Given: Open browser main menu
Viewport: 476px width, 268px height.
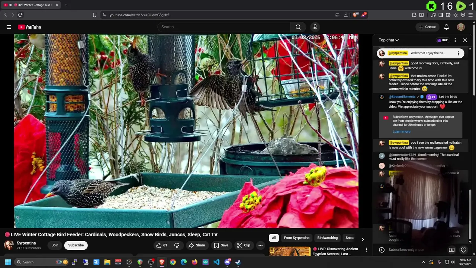Looking at the screenshot, I should 471,15.
